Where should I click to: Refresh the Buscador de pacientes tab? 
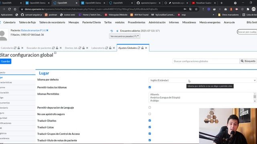point(53,48)
